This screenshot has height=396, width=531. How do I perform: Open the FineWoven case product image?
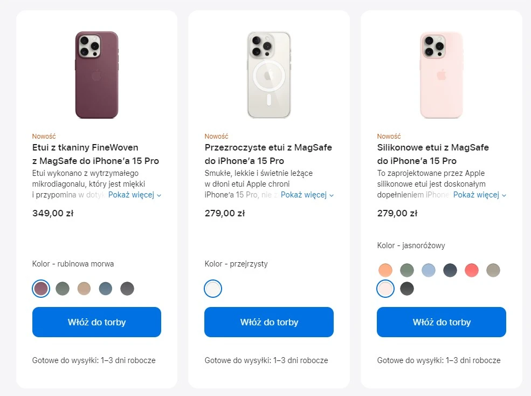(x=96, y=74)
